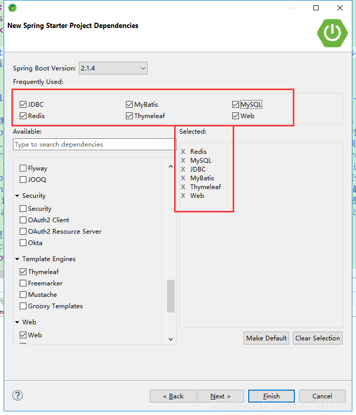The width and height of the screenshot is (356, 415).
Task: Remove JDBC from Selected list
Action: click(x=183, y=169)
